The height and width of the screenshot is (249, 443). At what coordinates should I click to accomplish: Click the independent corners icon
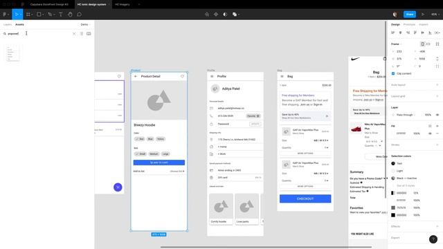[437, 66]
